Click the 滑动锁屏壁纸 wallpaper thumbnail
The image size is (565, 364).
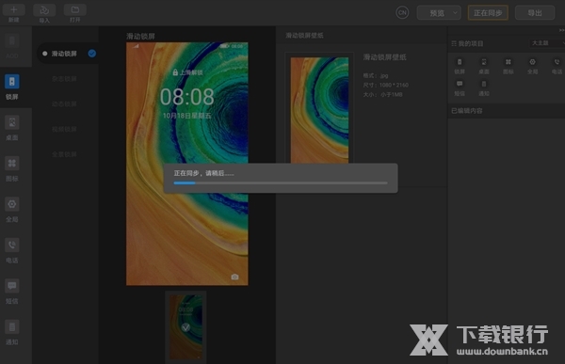pos(319,110)
